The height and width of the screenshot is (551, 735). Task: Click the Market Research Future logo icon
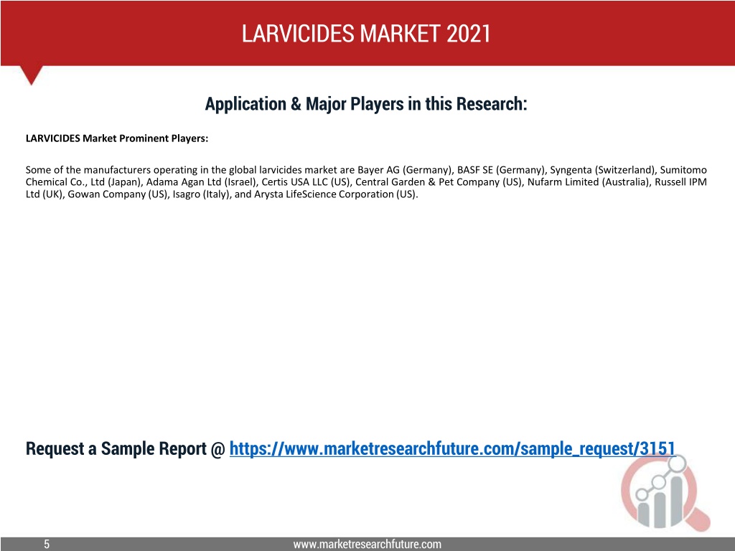(x=665, y=493)
